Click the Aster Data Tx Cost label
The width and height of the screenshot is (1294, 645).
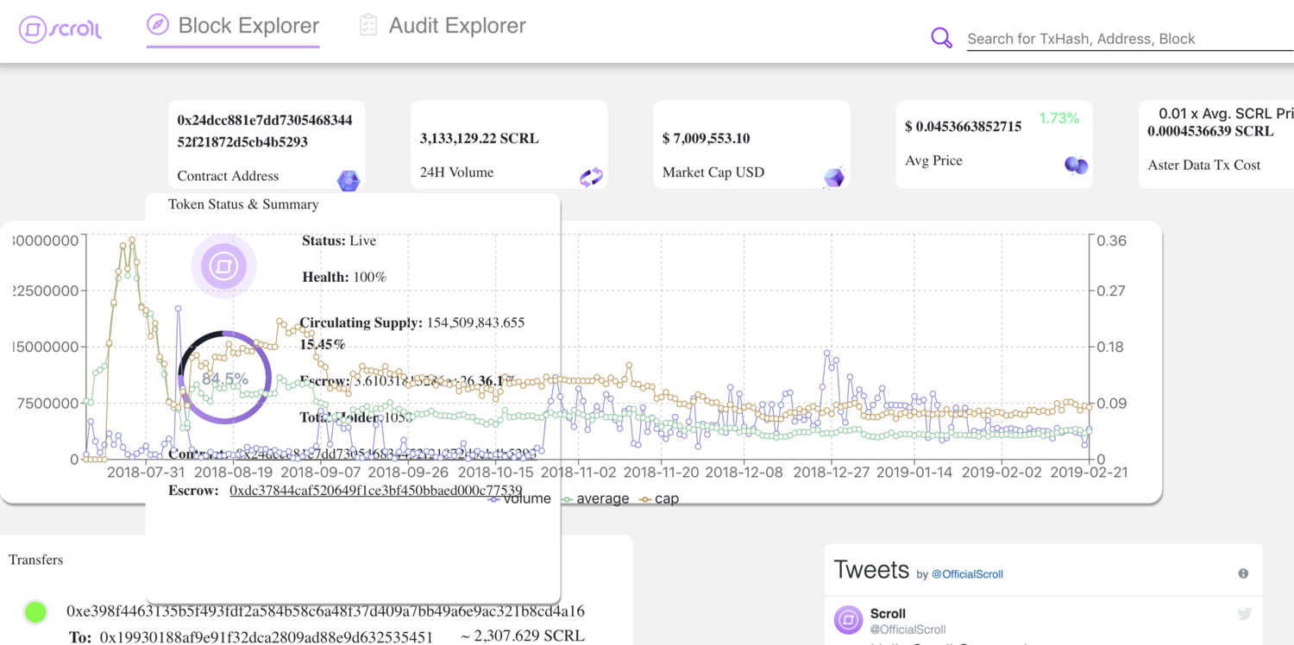(x=1204, y=165)
